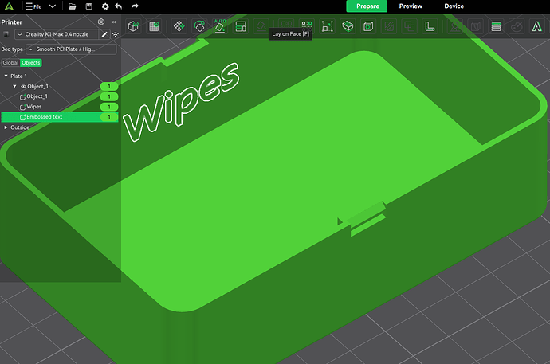Open the project folder icon

point(72,6)
